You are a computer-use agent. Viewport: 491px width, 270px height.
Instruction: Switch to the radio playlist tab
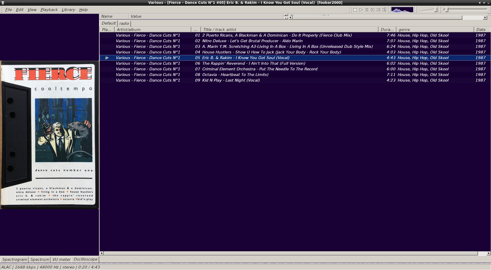124,24
